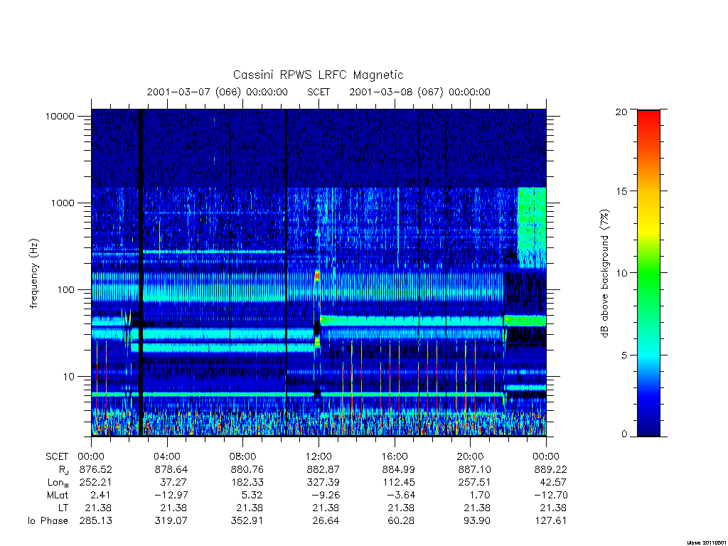Click the 257.51 longitude value
728x546 pixels.
(x=474, y=483)
